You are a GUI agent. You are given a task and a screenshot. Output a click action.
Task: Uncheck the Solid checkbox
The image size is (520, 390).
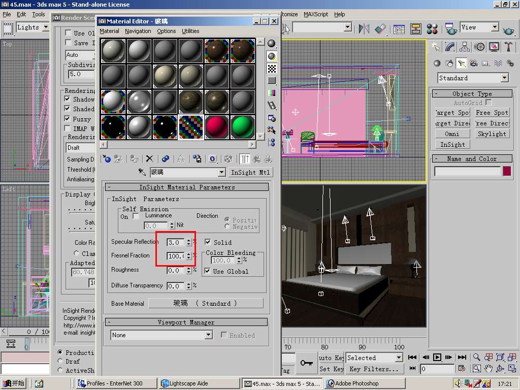(x=207, y=242)
